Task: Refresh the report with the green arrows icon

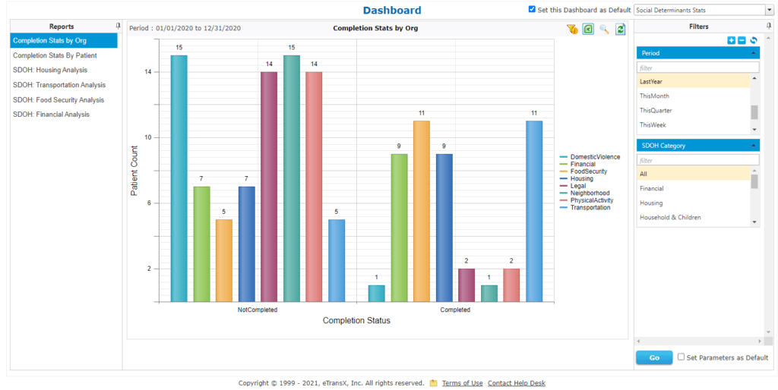Action: coord(621,29)
